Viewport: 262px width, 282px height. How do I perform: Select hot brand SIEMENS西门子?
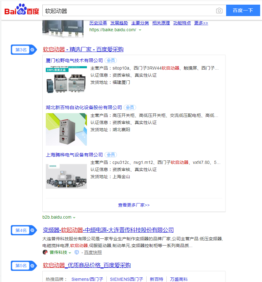tap(127, 279)
